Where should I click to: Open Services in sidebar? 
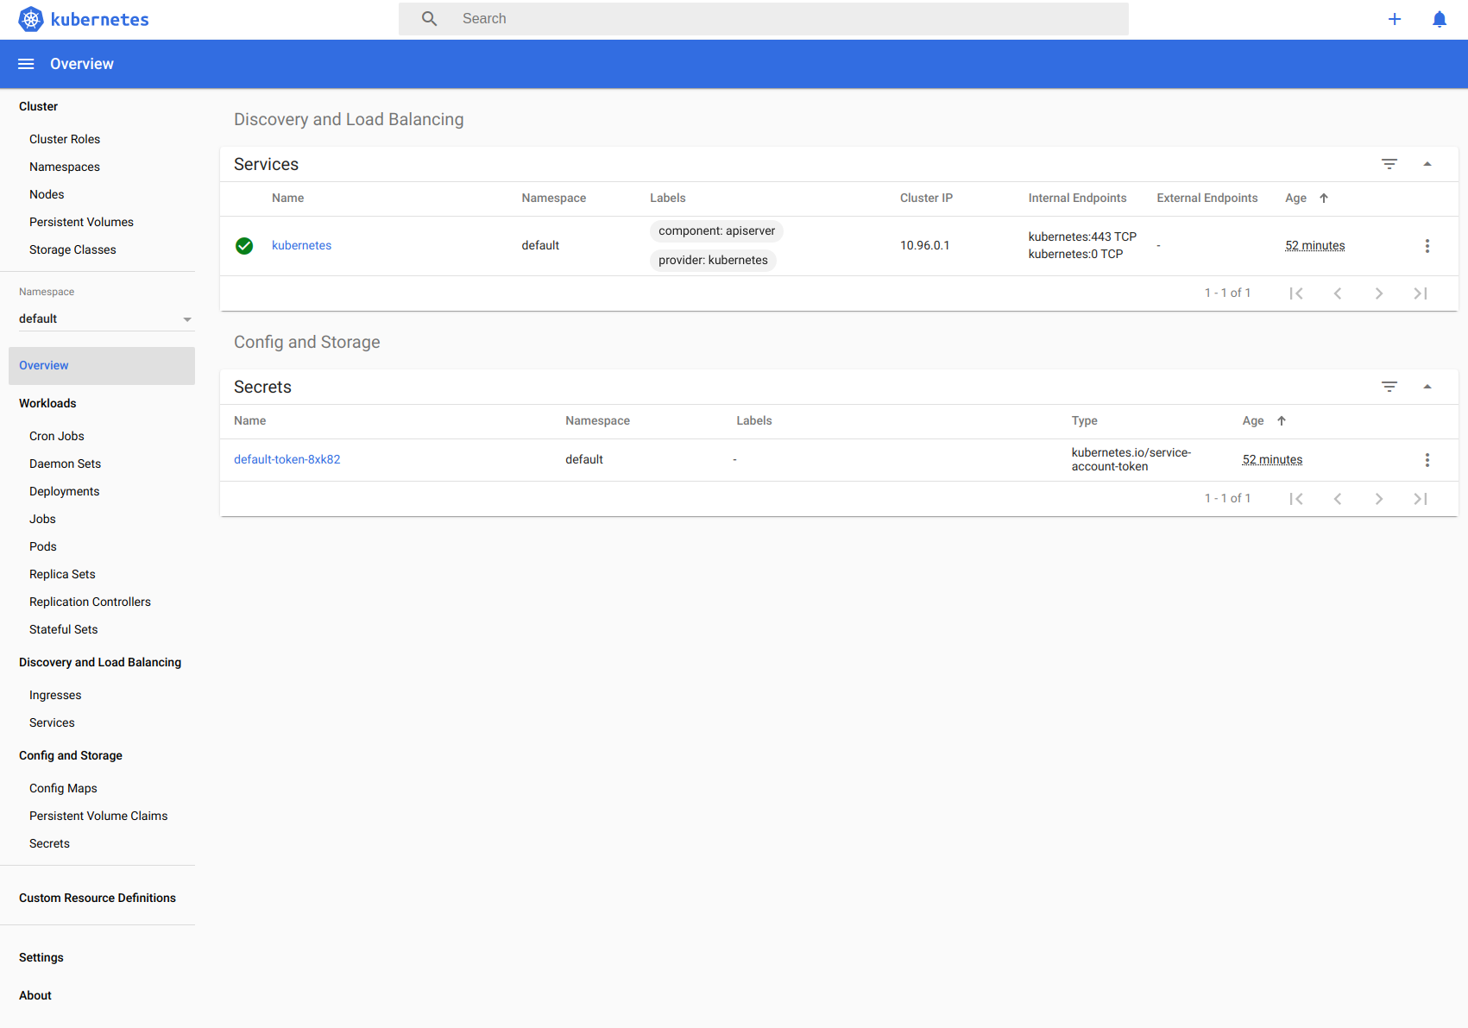click(x=52, y=722)
